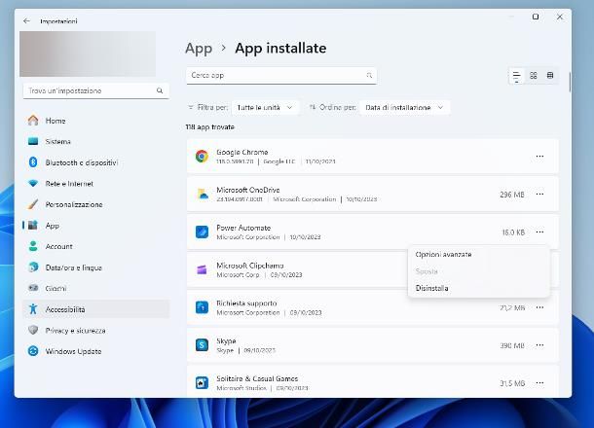The image size is (594, 428).
Task: Click the vertical scrollbar of the app list
Action: pyautogui.click(x=569, y=82)
